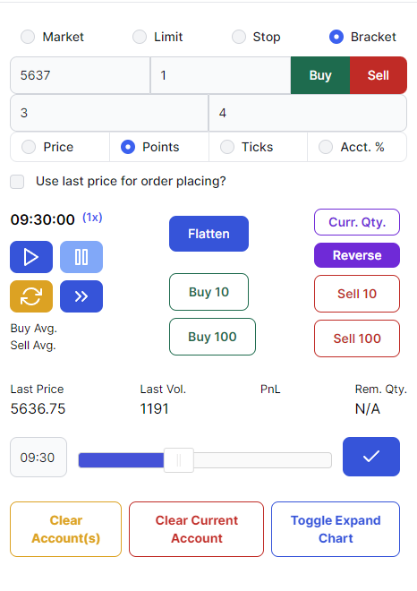The width and height of the screenshot is (417, 591).
Task: Flatten the current position
Action: 208,234
